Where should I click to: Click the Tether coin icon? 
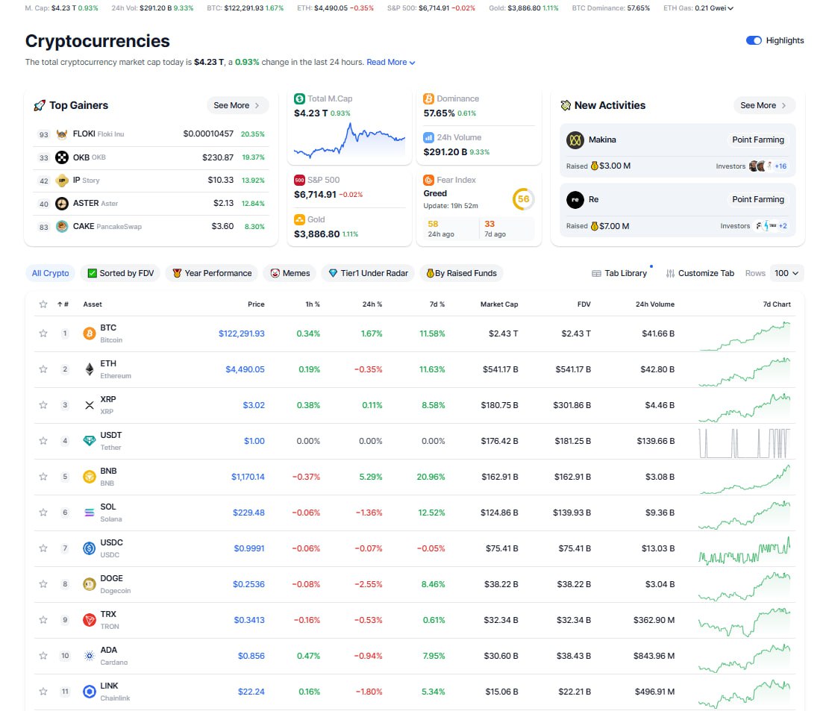(89, 441)
